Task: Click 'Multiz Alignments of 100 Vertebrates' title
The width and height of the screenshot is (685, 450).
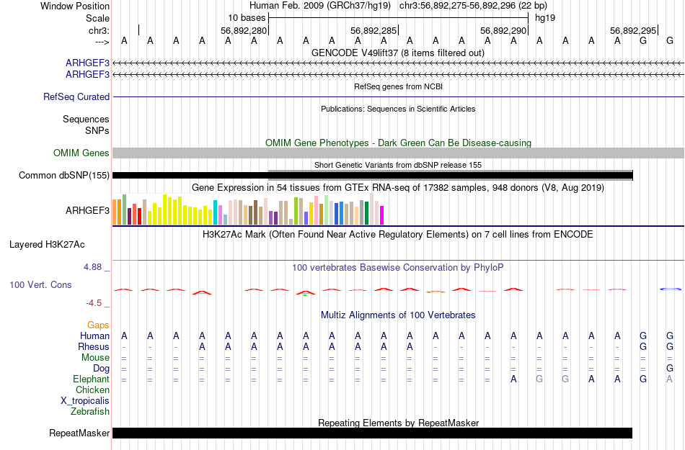Action: [x=397, y=315]
